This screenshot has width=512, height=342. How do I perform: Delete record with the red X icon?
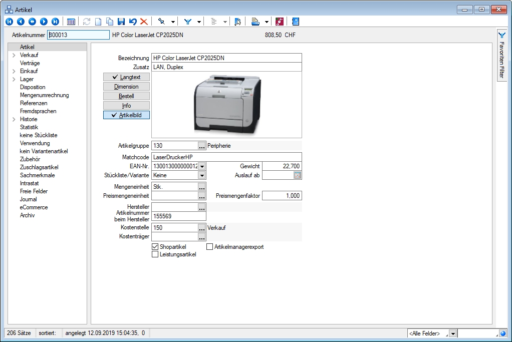click(x=144, y=22)
